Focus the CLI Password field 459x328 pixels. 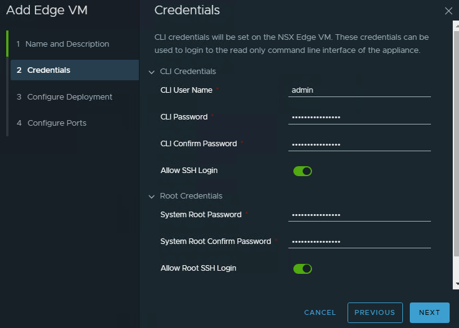click(360, 117)
